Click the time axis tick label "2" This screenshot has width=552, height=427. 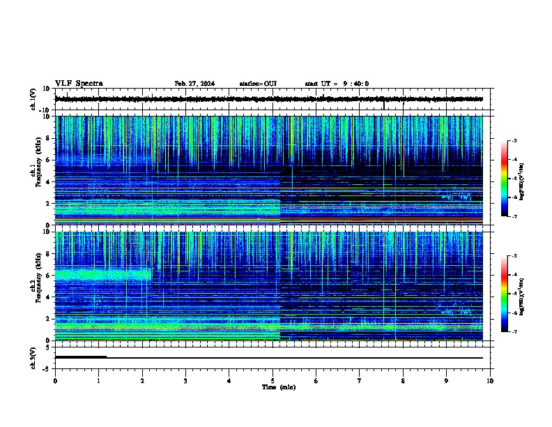(x=142, y=381)
